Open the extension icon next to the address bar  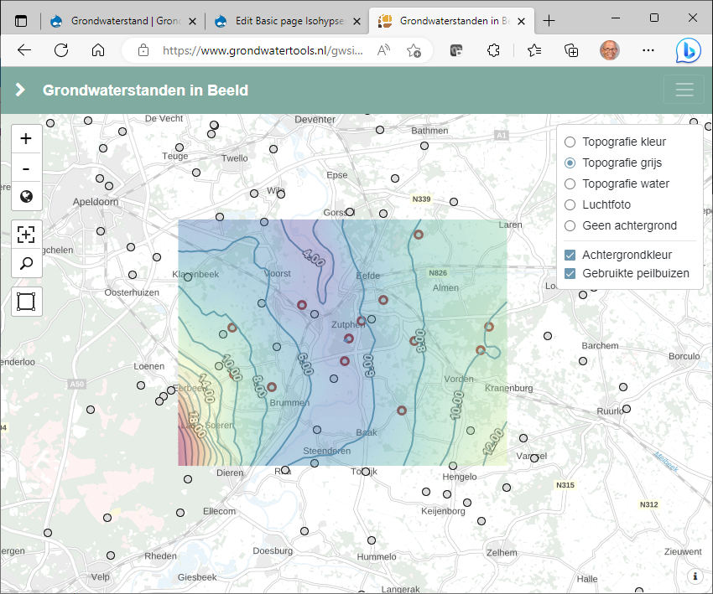(456, 50)
